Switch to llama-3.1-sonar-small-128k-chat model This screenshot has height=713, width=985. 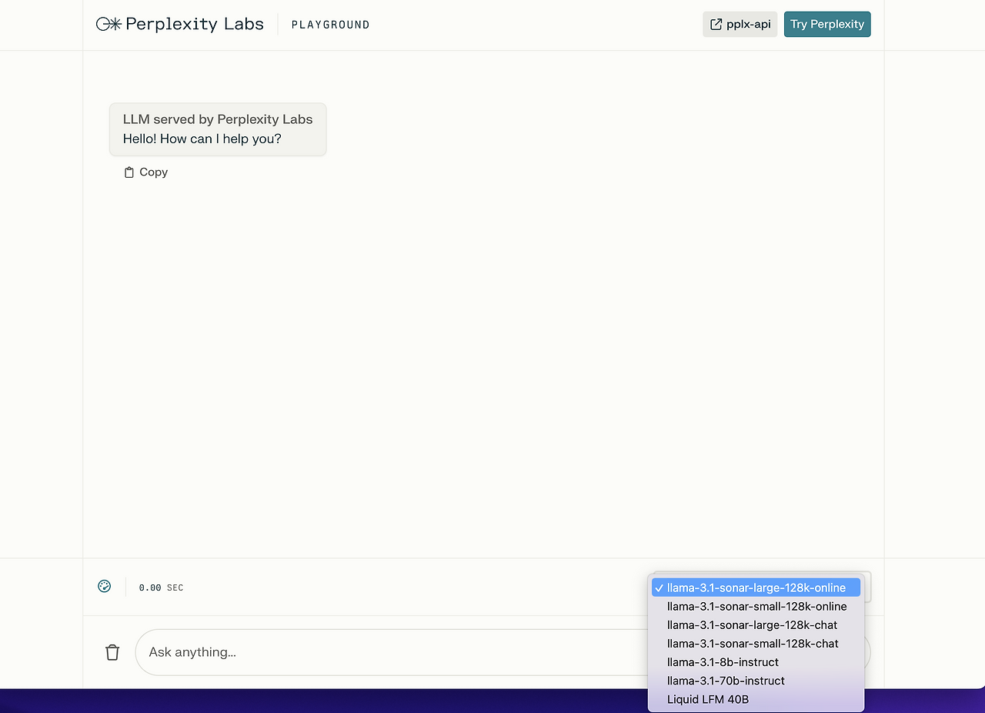click(756, 643)
